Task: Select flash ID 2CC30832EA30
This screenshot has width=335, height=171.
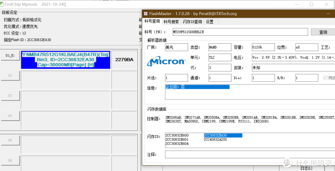Action: click(x=223, y=135)
